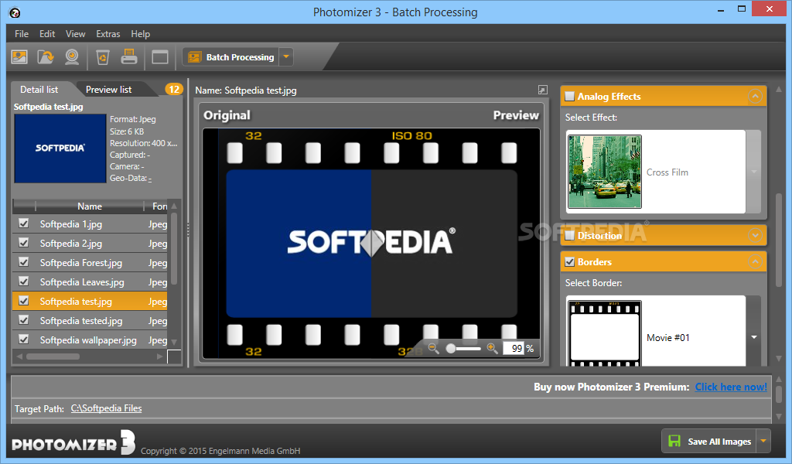Click the orange 12 image count badge
This screenshot has height=464, width=792.
click(174, 90)
